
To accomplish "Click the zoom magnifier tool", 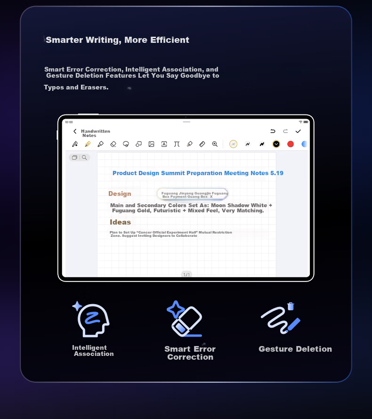I will click(215, 144).
